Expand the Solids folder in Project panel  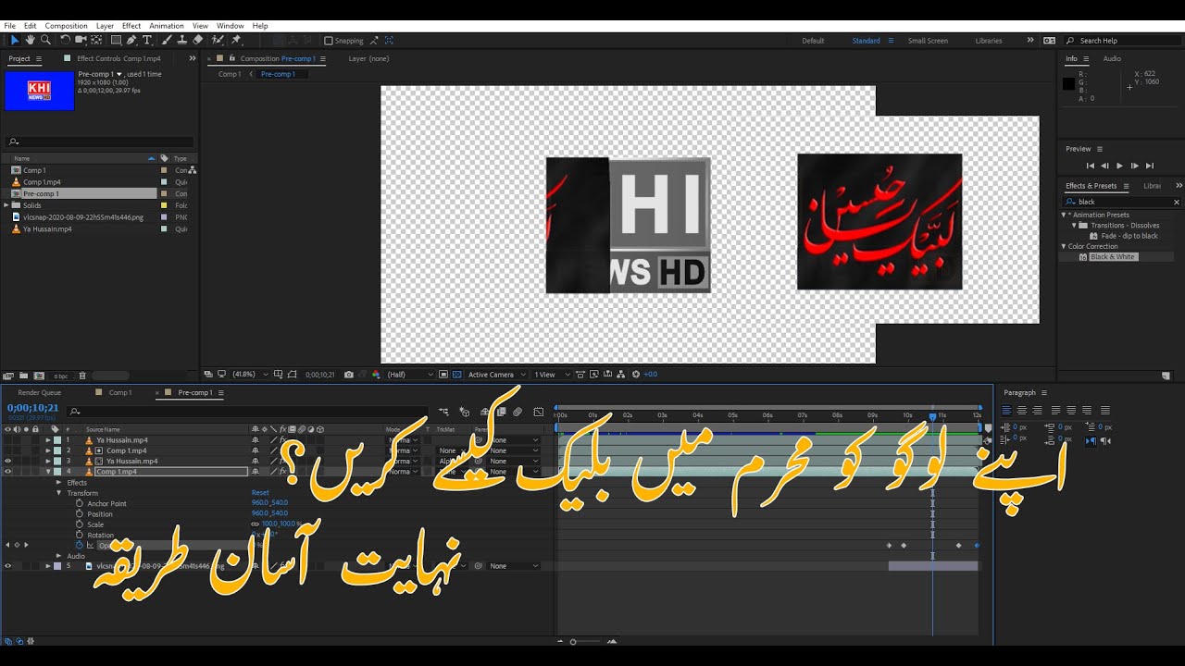(6, 205)
